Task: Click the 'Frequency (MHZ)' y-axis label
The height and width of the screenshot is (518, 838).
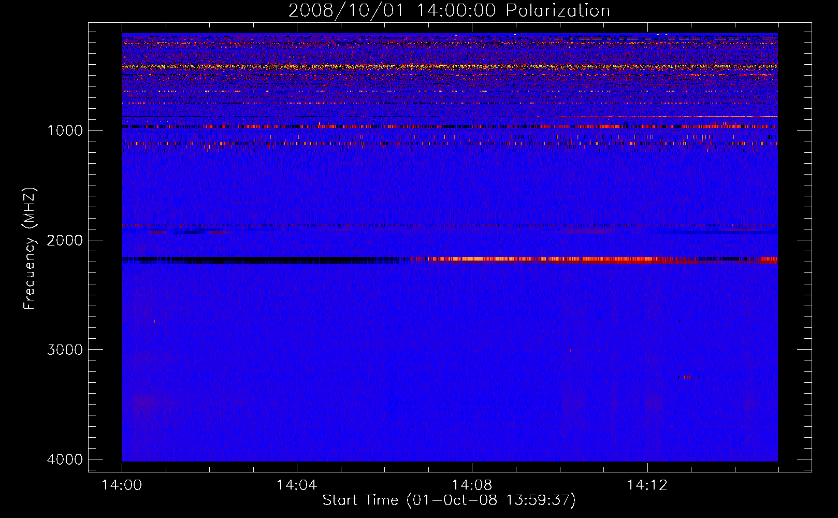Action: point(30,249)
